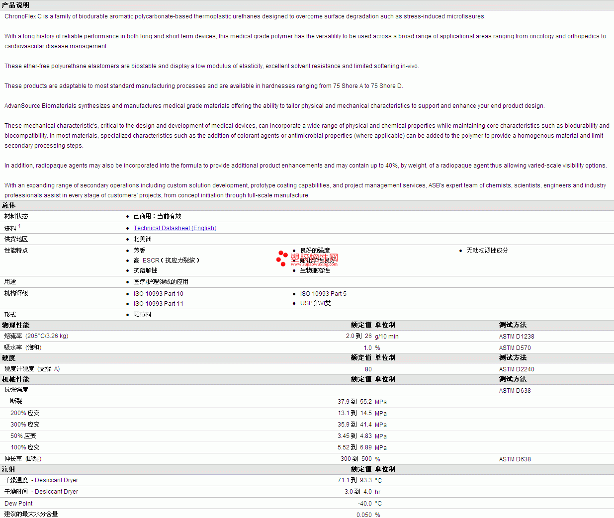
Task: Select the 性能特点 row label
Action: [16, 251]
